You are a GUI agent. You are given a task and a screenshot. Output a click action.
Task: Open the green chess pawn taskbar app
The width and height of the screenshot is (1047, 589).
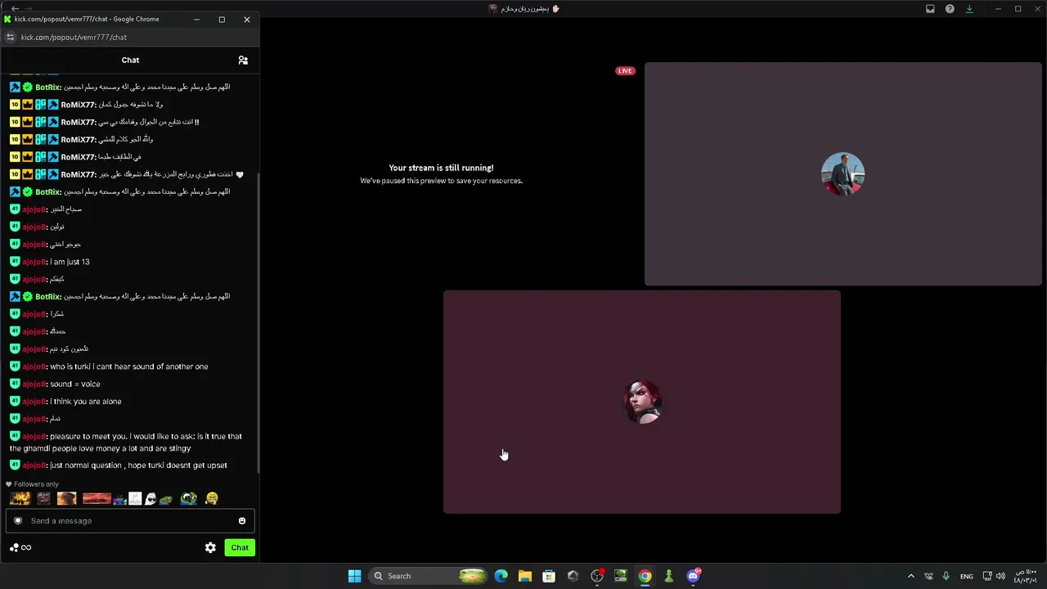(x=668, y=576)
